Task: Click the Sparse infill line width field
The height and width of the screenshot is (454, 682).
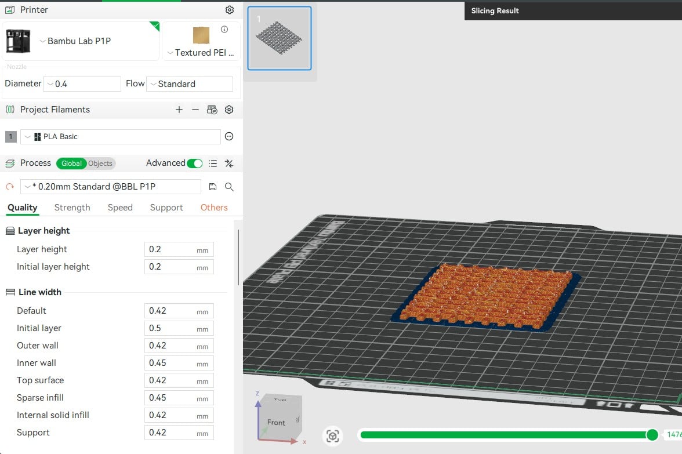Action: [179, 398]
